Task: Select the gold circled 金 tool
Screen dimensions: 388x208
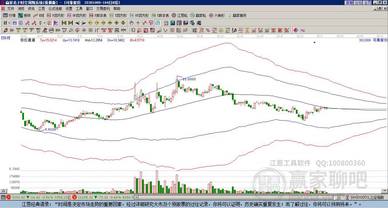Action: 221,30
